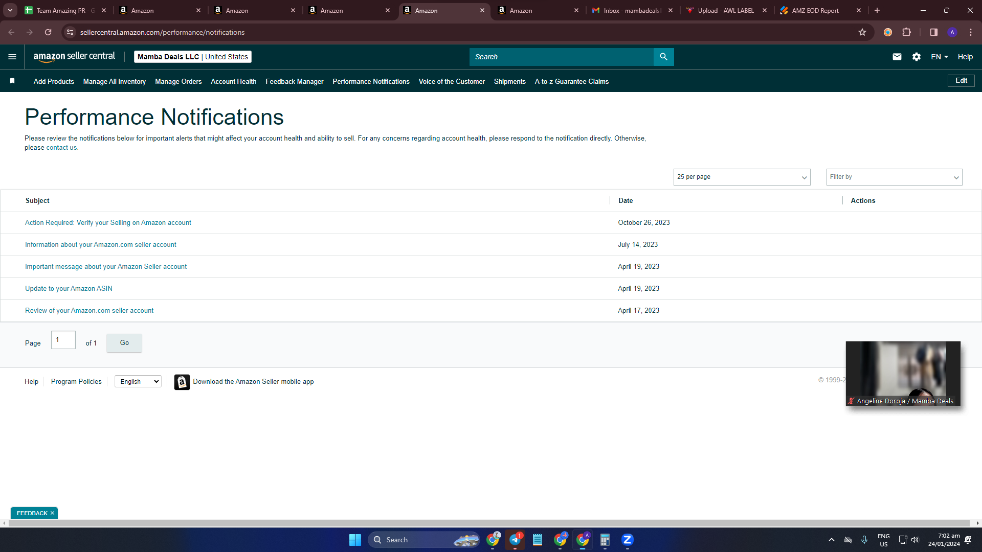982x552 pixels.
Task: Click the bookmark flag icon in navigation bar
Action: tap(12, 81)
